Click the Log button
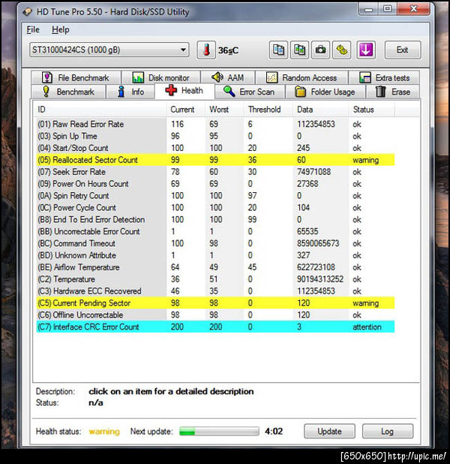450x464 pixels. click(387, 431)
